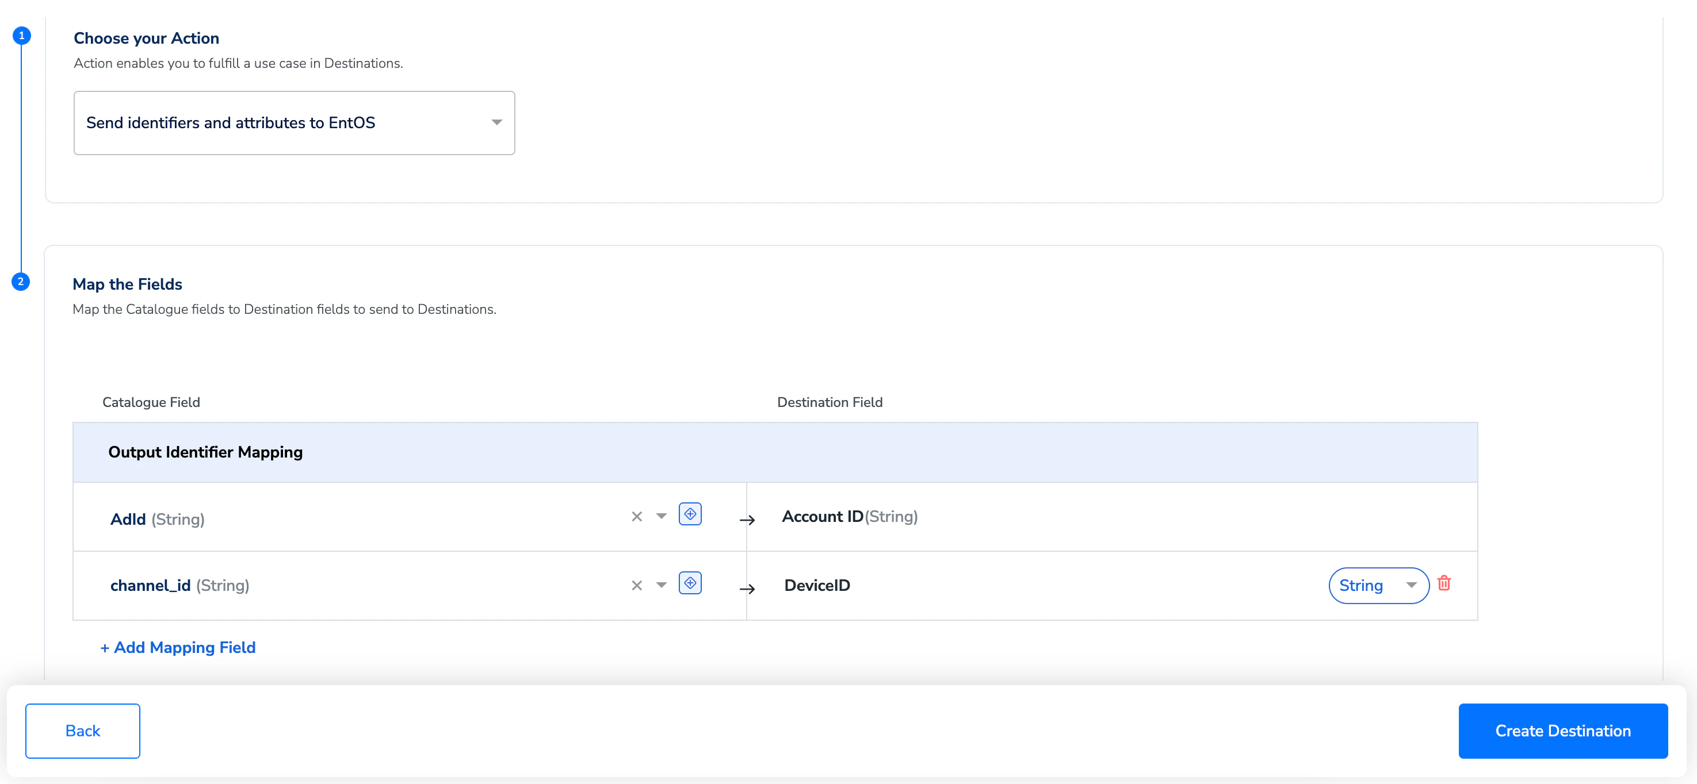Click the DeviceID destination field
Image resolution: width=1697 pixels, height=784 pixels.
tap(817, 585)
